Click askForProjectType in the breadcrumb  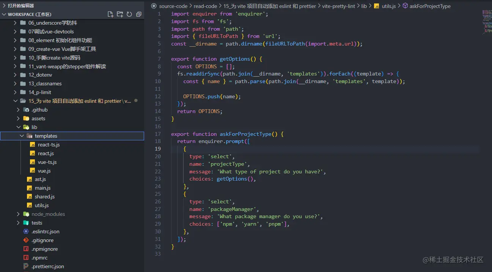click(x=430, y=6)
